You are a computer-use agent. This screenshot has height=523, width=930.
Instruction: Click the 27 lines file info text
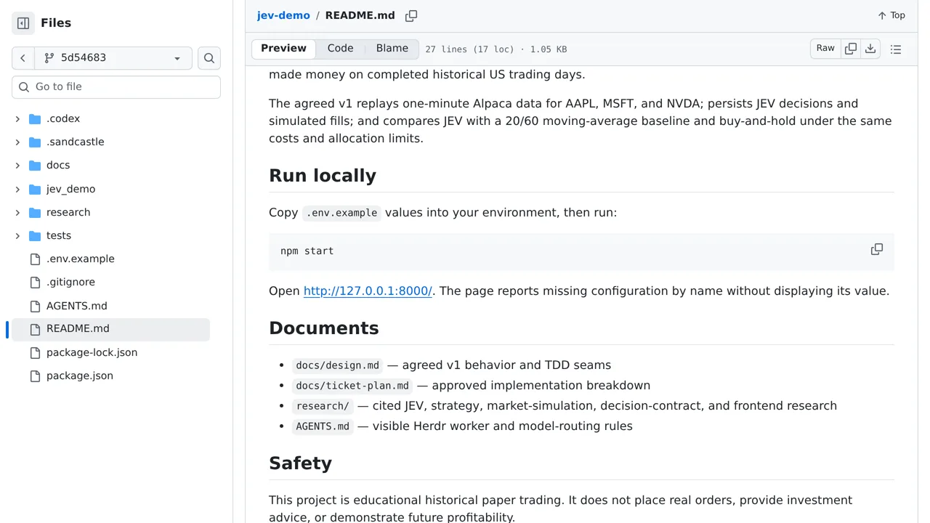[x=496, y=49]
